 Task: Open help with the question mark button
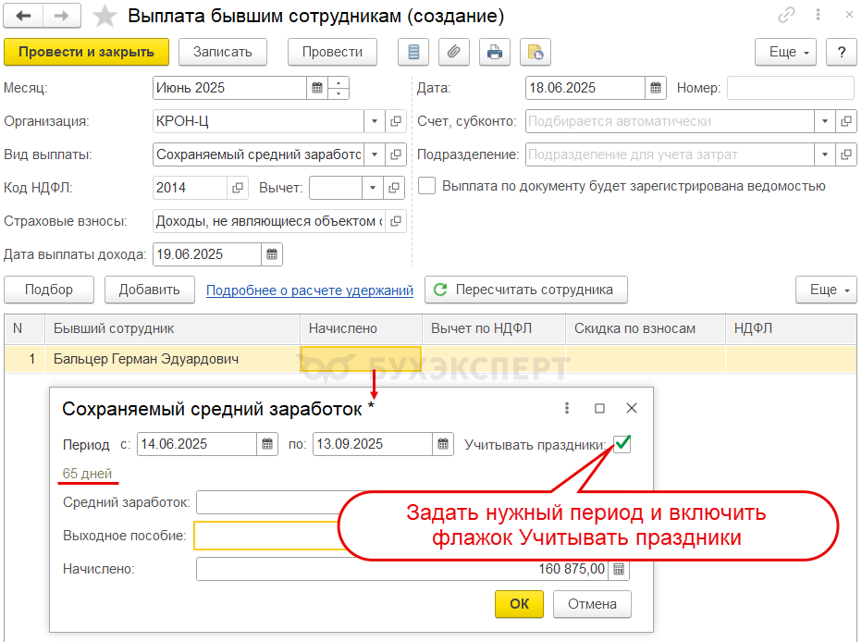click(x=841, y=52)
